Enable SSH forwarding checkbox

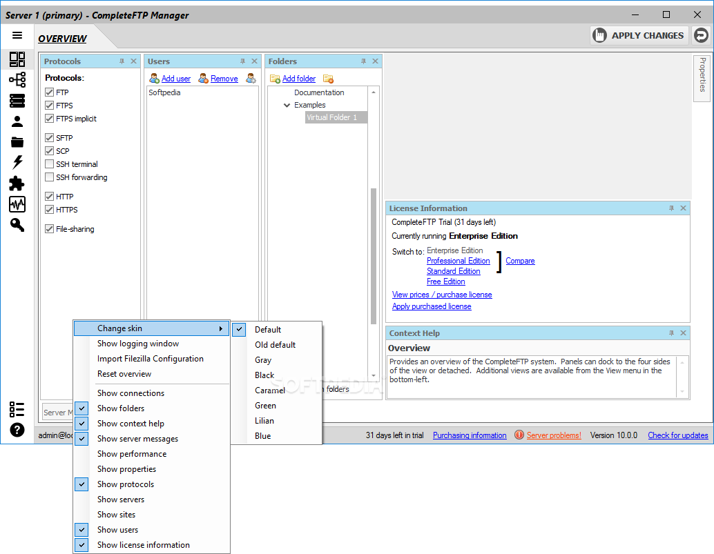tap(50, 177)
